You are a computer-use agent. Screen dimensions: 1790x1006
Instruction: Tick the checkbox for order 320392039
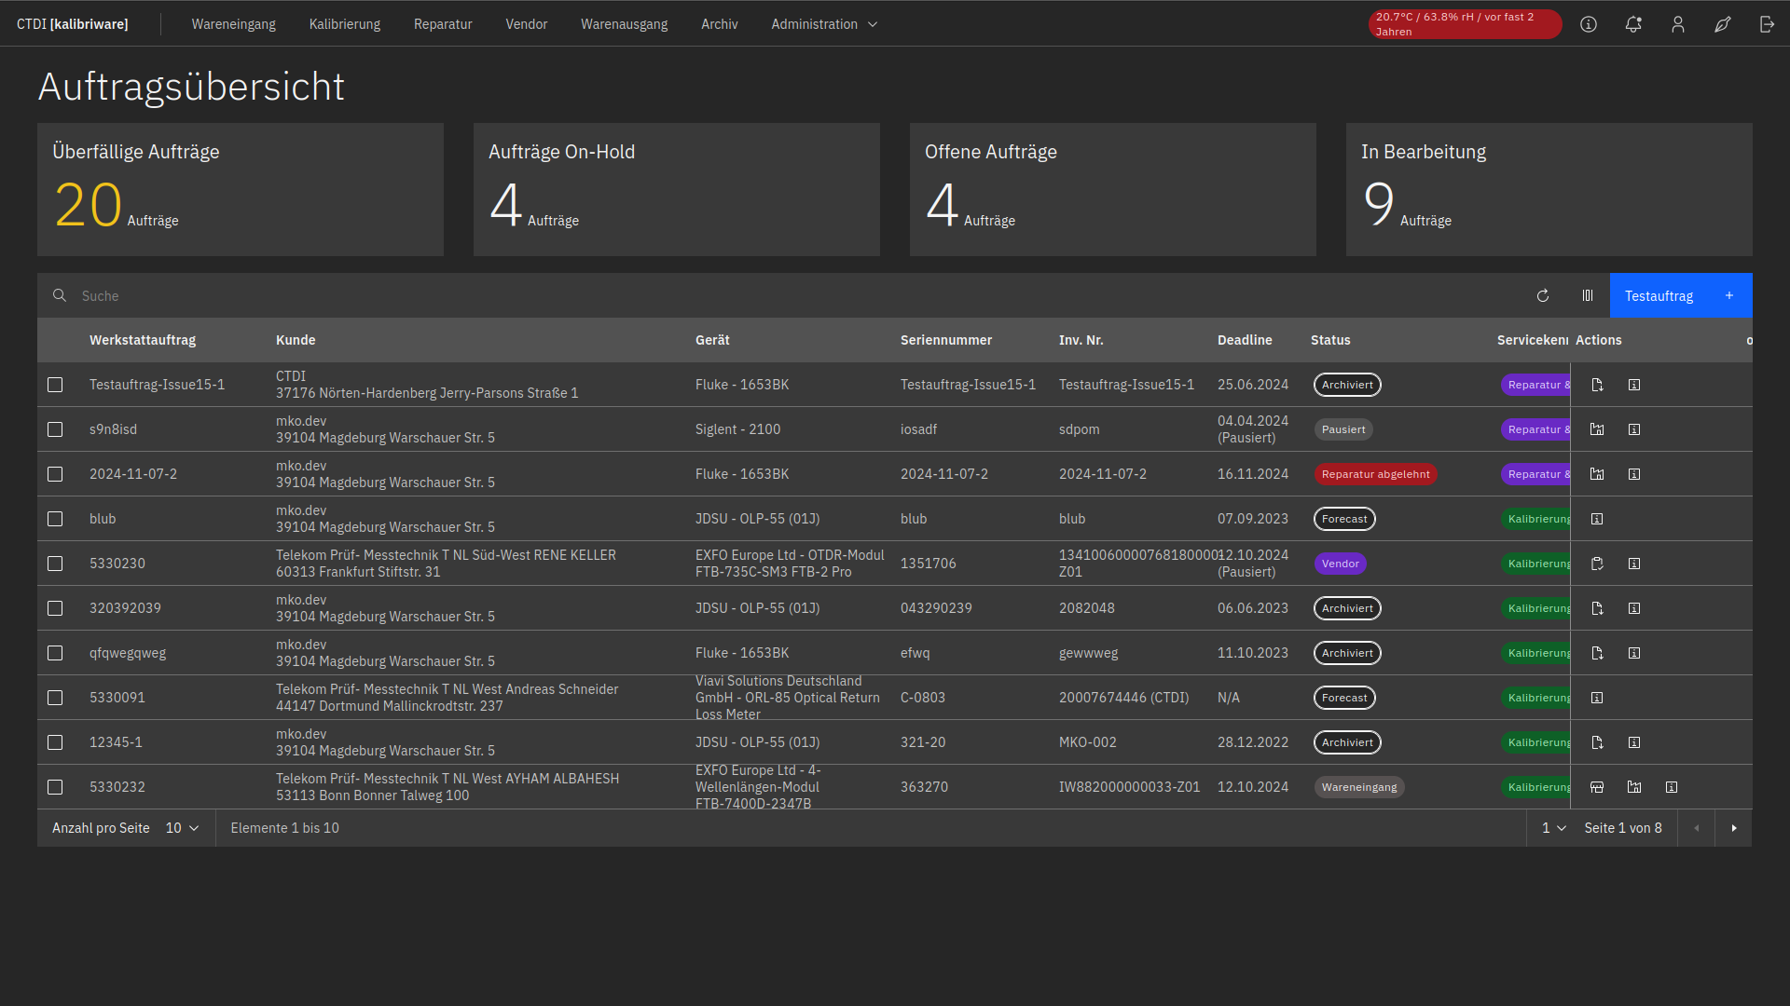click(55, 608)
